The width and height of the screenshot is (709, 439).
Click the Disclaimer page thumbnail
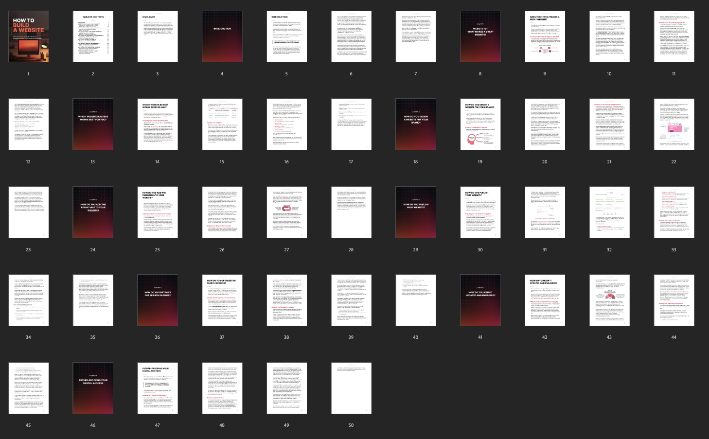point(157,37)
